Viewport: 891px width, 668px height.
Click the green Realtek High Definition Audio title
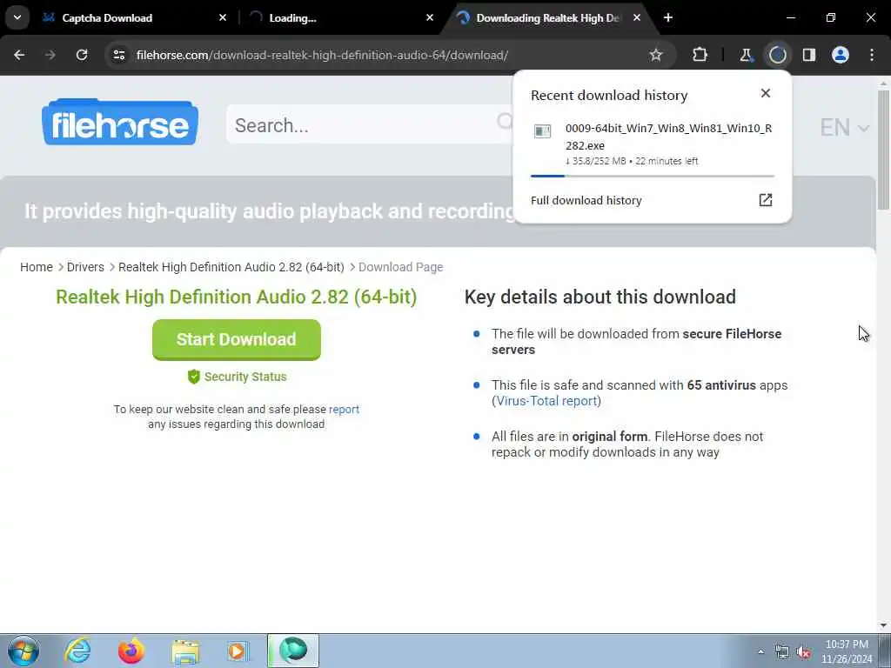(237, 297)
